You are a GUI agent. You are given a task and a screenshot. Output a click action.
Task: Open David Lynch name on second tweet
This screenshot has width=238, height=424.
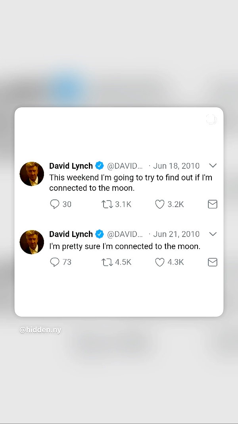71,234
